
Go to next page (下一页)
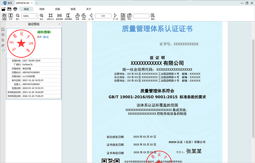coord(115,17)
